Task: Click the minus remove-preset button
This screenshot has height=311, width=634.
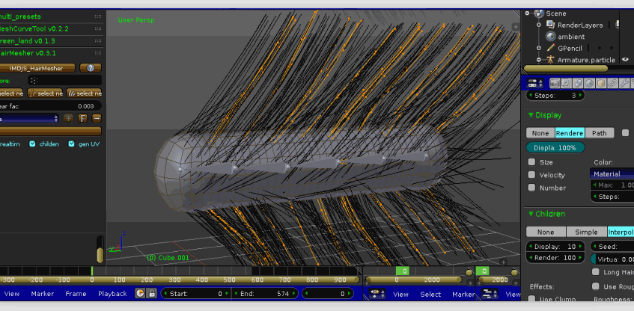Action: tap(97, 118)
